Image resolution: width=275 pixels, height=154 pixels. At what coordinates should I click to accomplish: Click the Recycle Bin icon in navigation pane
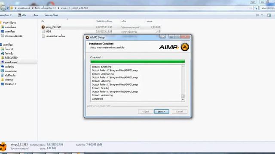[2, 75]
